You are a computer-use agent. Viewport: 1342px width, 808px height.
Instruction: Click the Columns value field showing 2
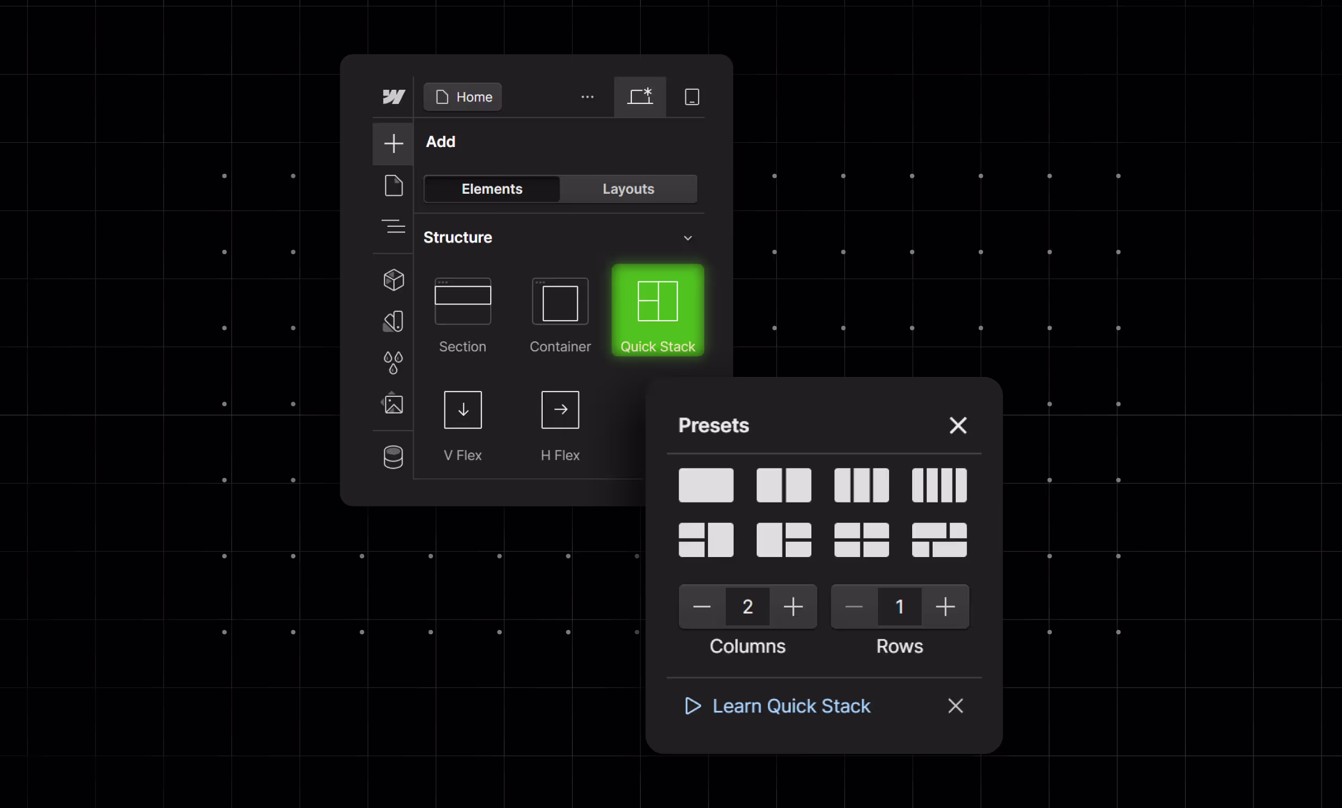pyautogui.click(x=748, y=606)
